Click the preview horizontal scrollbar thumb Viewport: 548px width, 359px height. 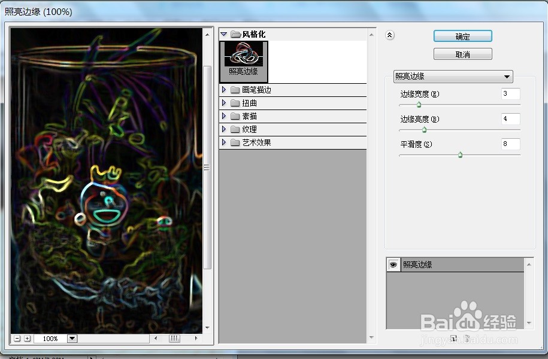click(174, 338)
